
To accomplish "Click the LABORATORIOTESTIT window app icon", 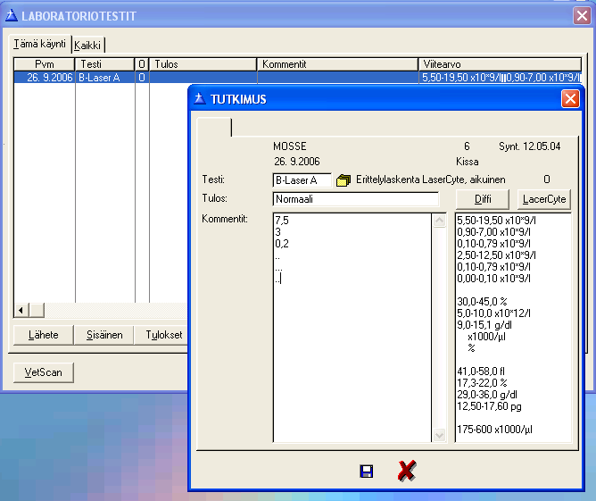I will (12, 15).
